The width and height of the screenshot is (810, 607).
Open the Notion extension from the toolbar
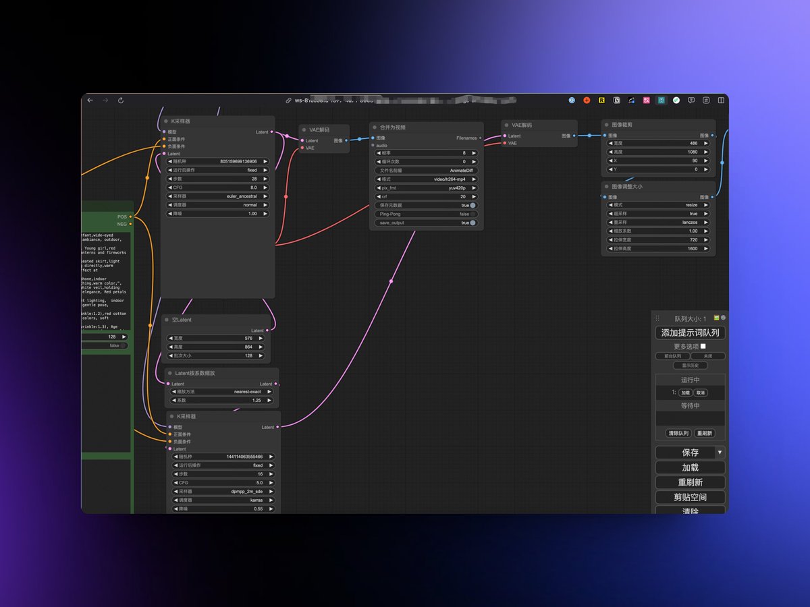click(617, 100)
